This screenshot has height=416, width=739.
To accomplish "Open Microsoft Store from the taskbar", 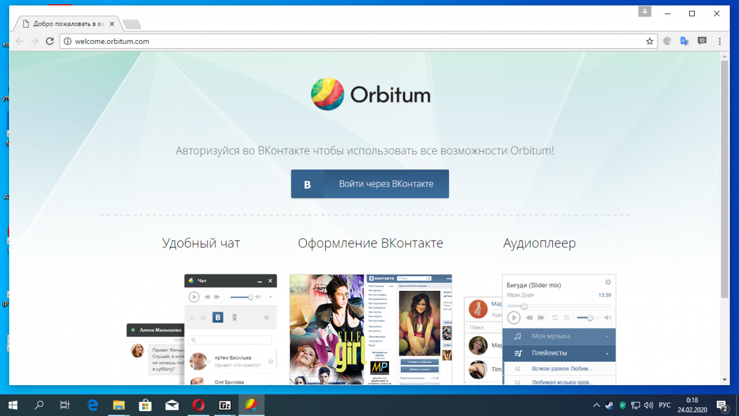I will tap(146, 405).
